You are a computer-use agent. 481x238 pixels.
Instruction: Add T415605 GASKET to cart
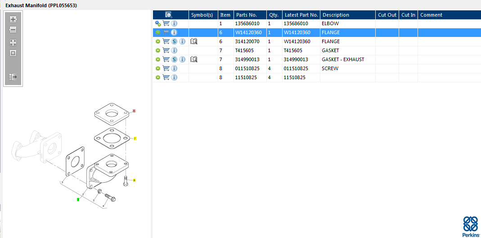click(x=166, y=50)
